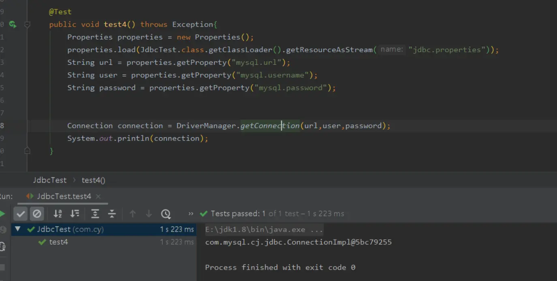Click the green rerun play button
The width and height of the screenshot is (557, 281).
2,214
